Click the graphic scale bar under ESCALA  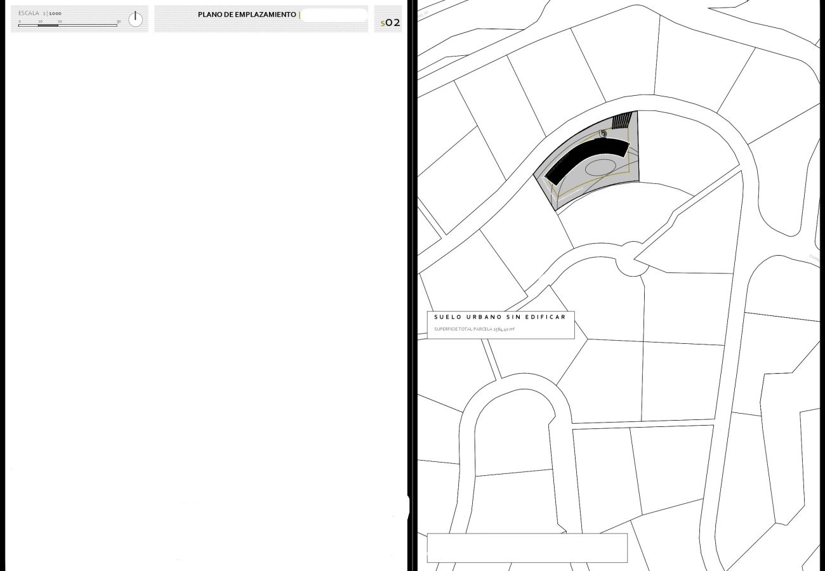tap(68, 25)
